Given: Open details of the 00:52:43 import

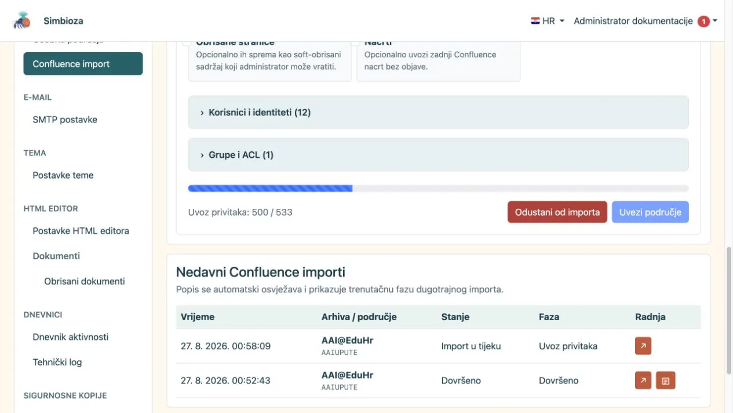Looking at the screenshot, I should (643, 381).
